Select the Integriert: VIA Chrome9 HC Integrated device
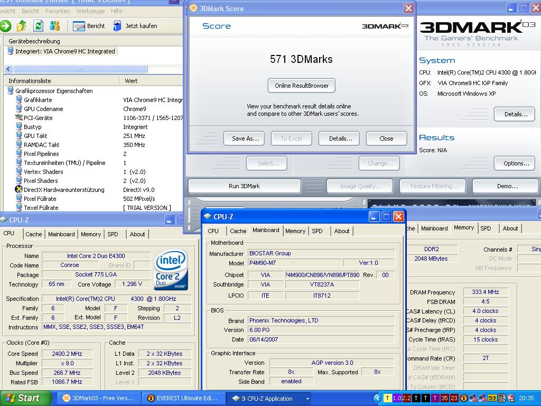Image resolution: width=541 pixels, height=406 pixels. coord(62,51)
